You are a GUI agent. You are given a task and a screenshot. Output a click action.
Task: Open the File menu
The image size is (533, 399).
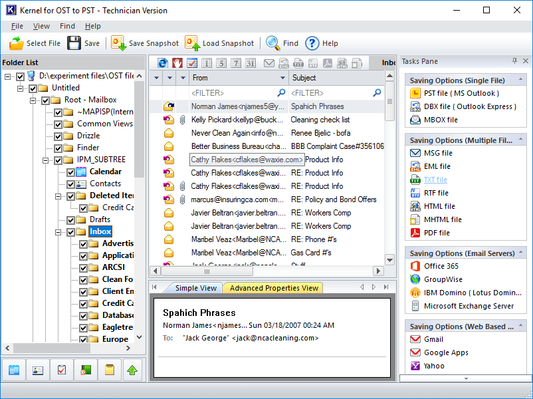[17, 26]
